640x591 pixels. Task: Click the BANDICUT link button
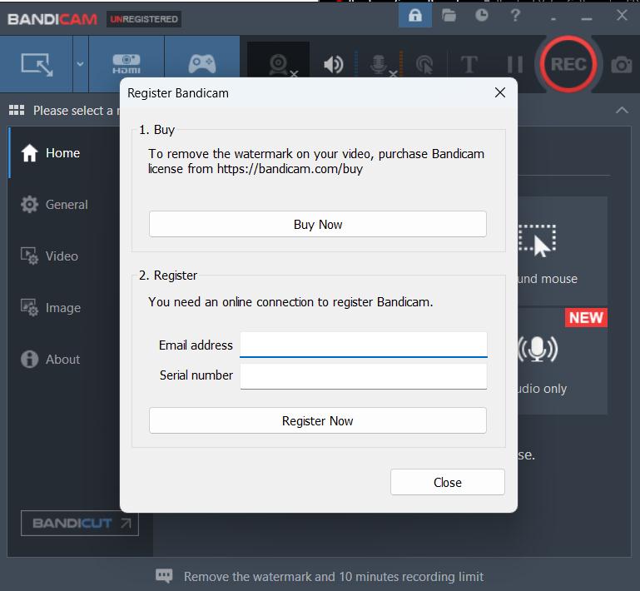(80, 524)
